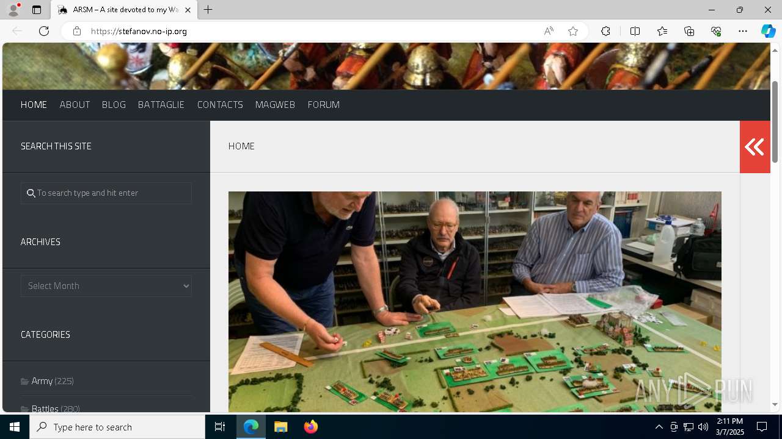Click the HOME page heading
Screen dimensions: 782x439
(x=241, y=146)
